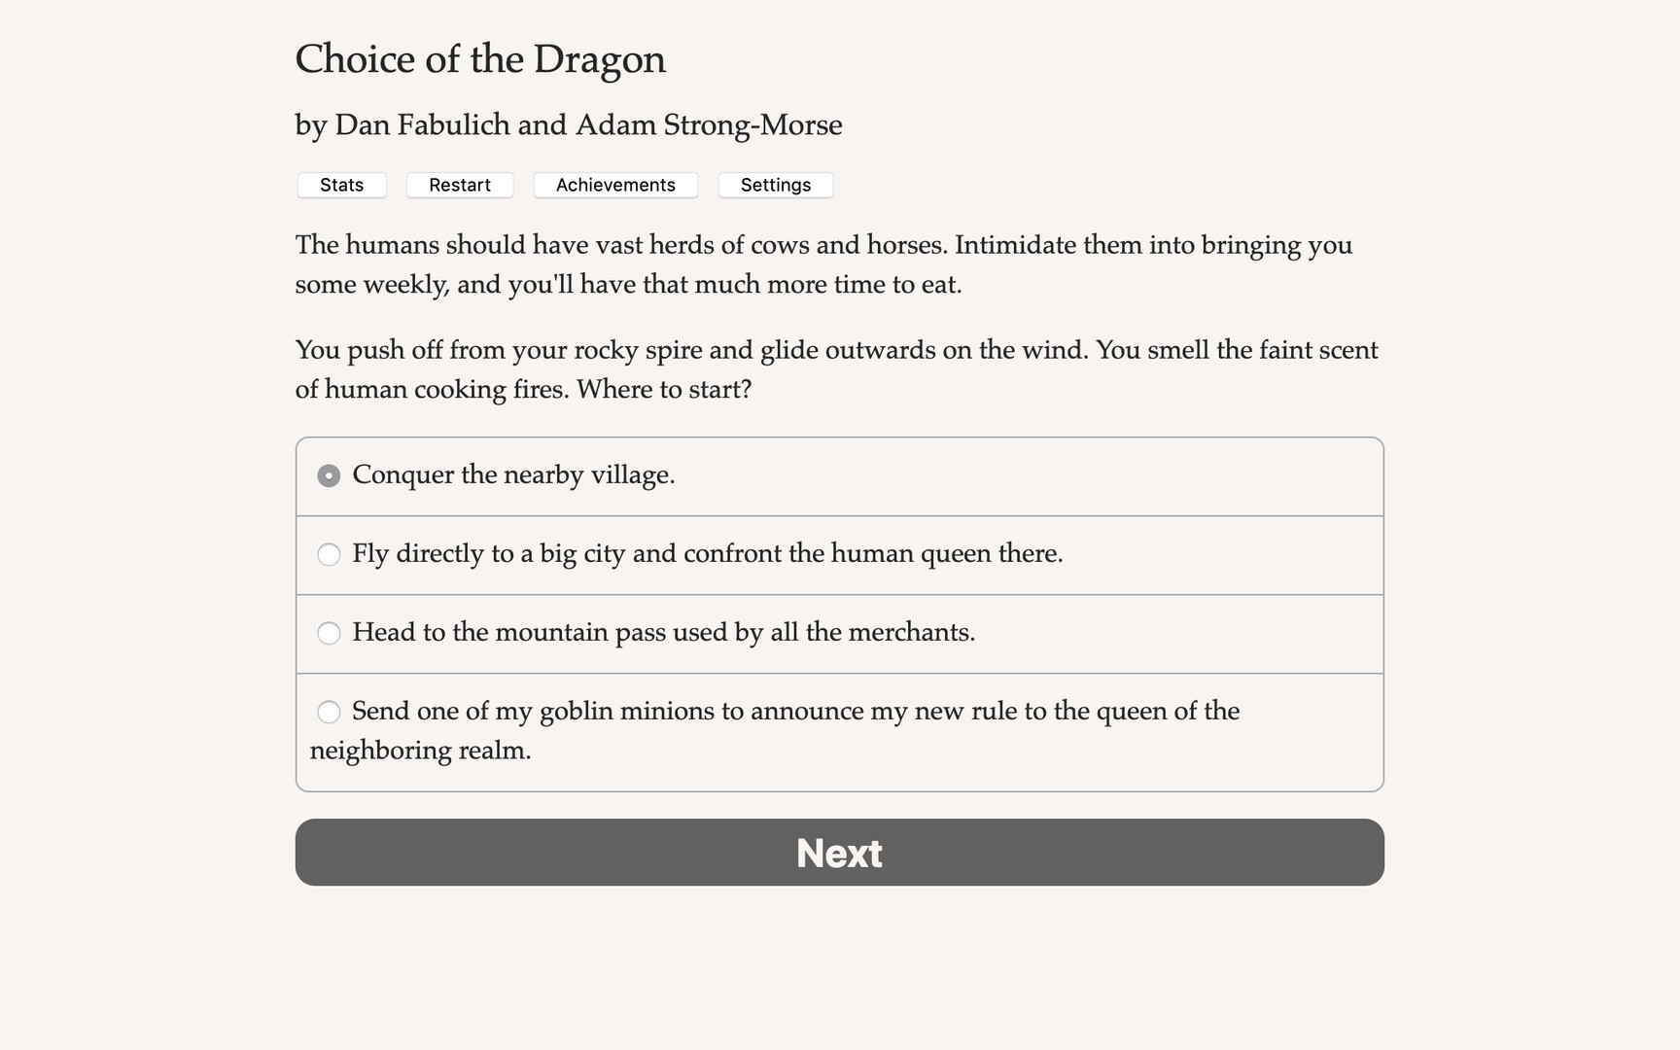Click the "Fly directly to a big city" radio circle
The width and height of the screenshot is (1680, 1050).
(x=330, y=554)
